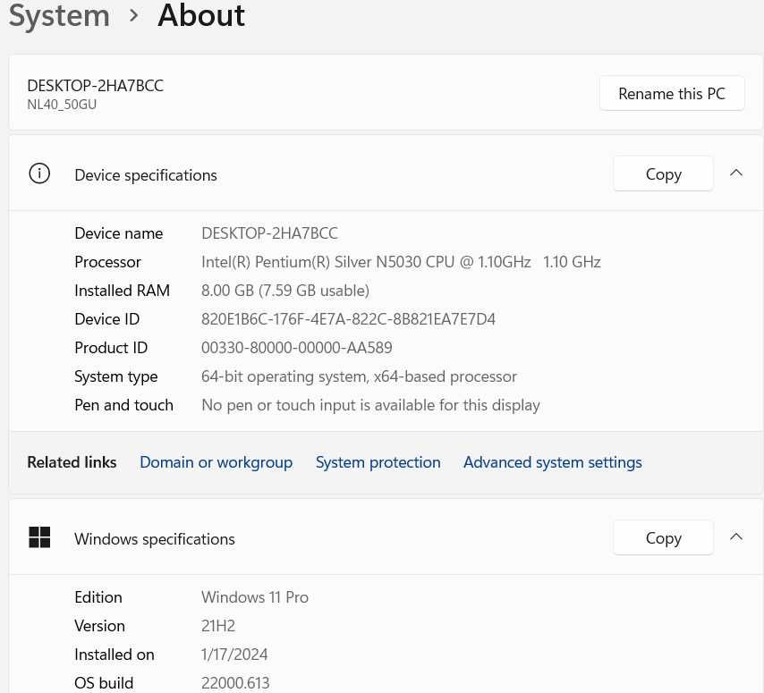
Task: Open System protection link
Action: [378, 462]
